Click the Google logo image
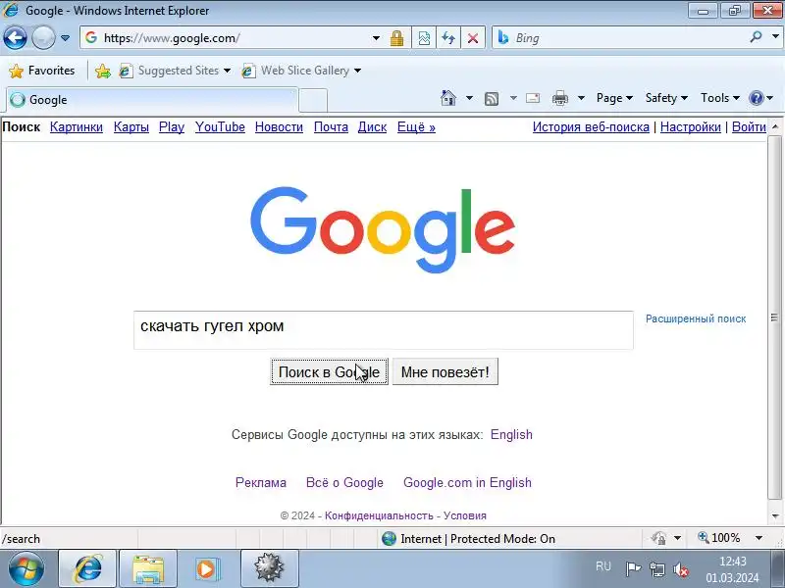The width and height of the screenshot is (785, 588). tap(383, 230)
